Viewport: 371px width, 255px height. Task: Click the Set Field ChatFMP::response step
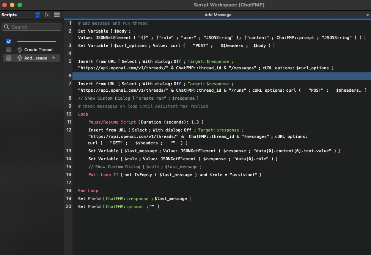135,199
